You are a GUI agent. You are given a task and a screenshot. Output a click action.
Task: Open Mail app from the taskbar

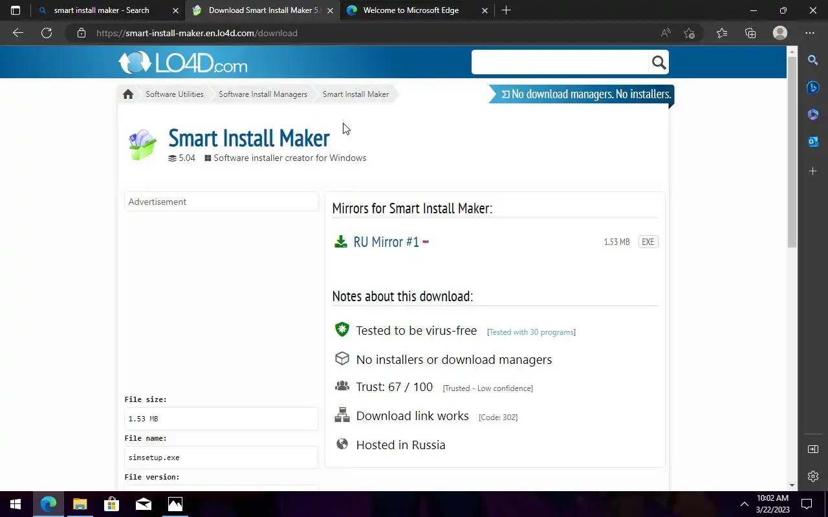point(143,504)
